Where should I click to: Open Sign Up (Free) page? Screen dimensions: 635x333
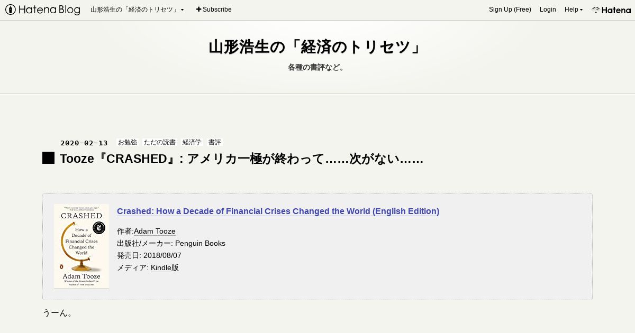pyautogui.click(x=510, y=10)
